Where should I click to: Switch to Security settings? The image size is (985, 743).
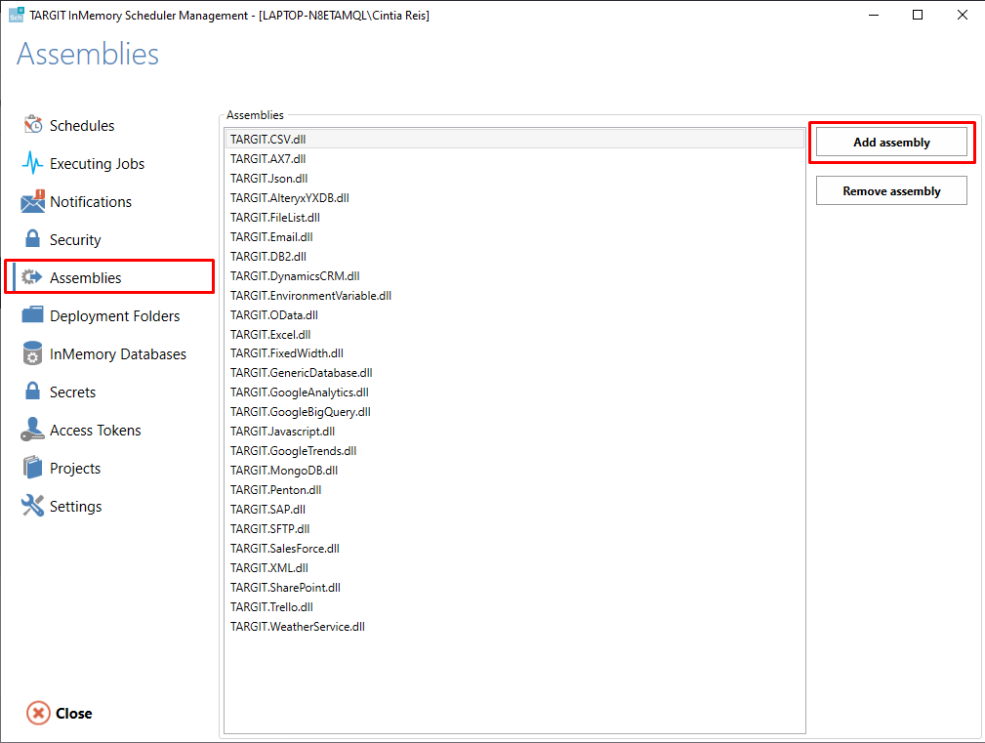(x=75, y=240)
